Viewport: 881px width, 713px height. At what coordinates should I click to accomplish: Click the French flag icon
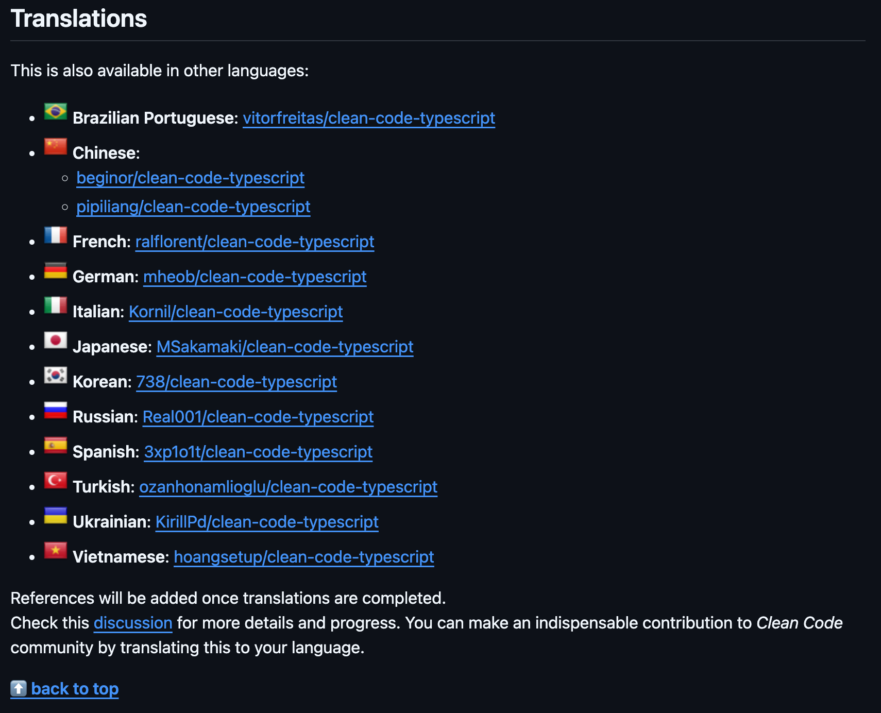coord(55,235)
